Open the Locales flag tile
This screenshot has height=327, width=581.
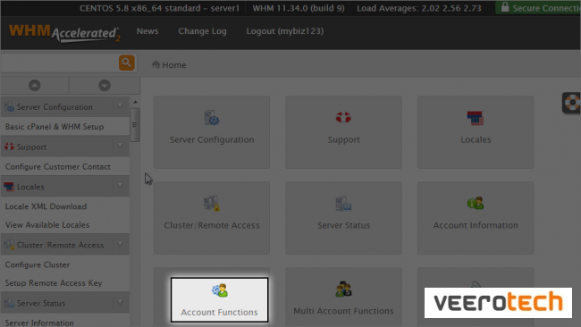(x=476, y=132)
